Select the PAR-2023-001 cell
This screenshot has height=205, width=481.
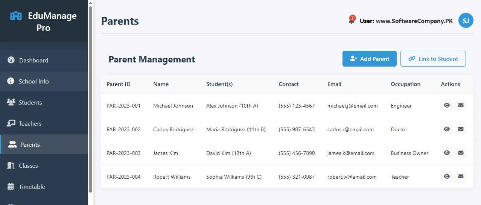click(123, 106)
